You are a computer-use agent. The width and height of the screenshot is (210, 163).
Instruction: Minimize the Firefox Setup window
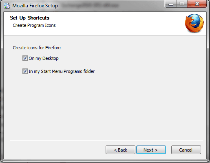pos(171,4)
